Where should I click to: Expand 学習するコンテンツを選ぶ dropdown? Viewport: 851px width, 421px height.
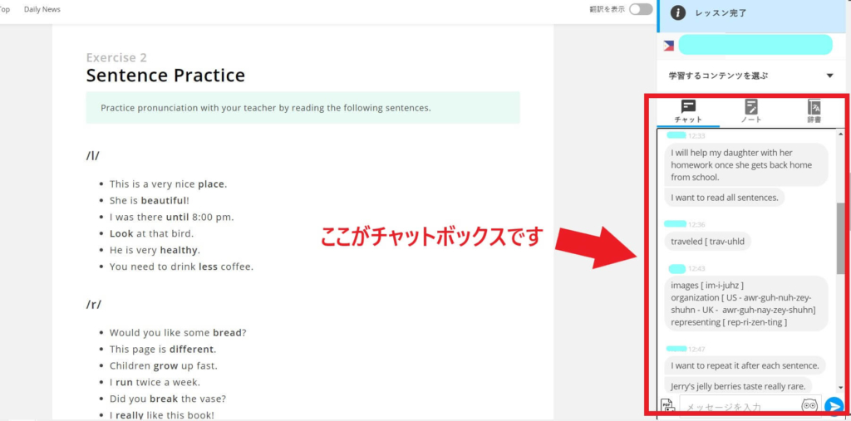click(x=751, y=76)
